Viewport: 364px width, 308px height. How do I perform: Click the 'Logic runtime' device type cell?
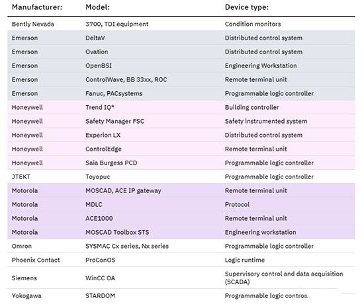coord(245,260)
